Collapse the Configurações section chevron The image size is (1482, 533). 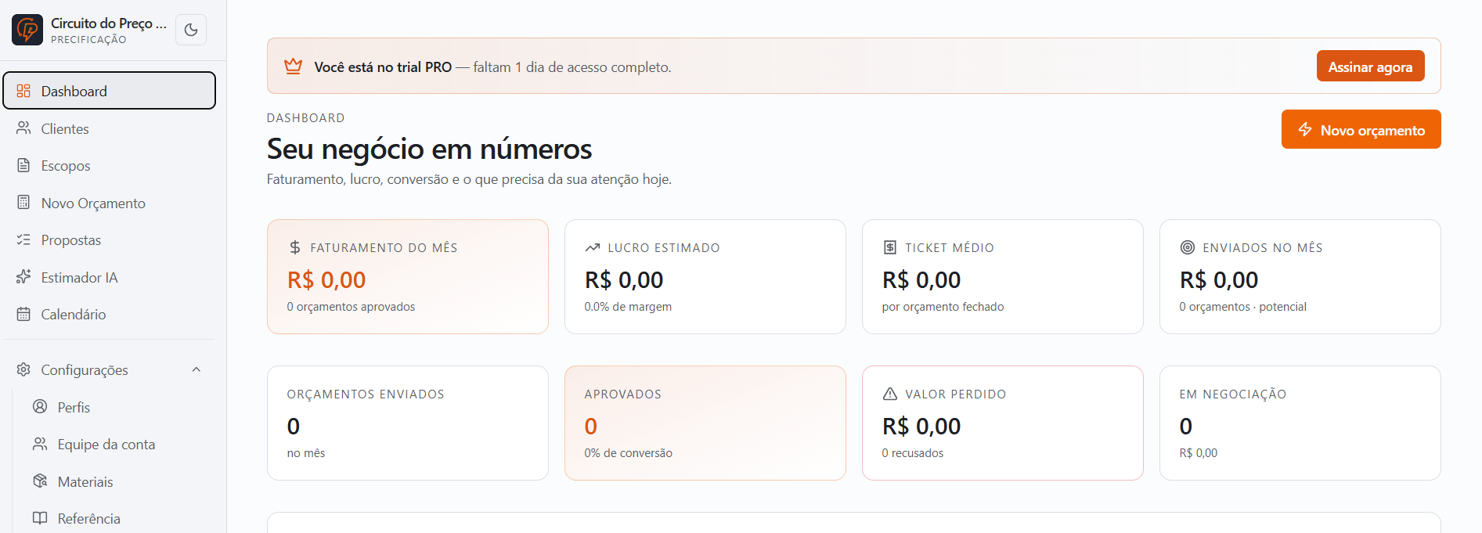pyautogui.click(x=197, y=369)
